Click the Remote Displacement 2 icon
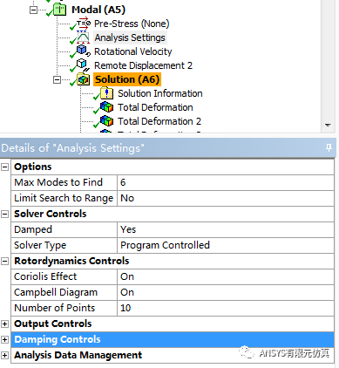The width and height of the screenshot is (339, 368). (x=83, y=65)
